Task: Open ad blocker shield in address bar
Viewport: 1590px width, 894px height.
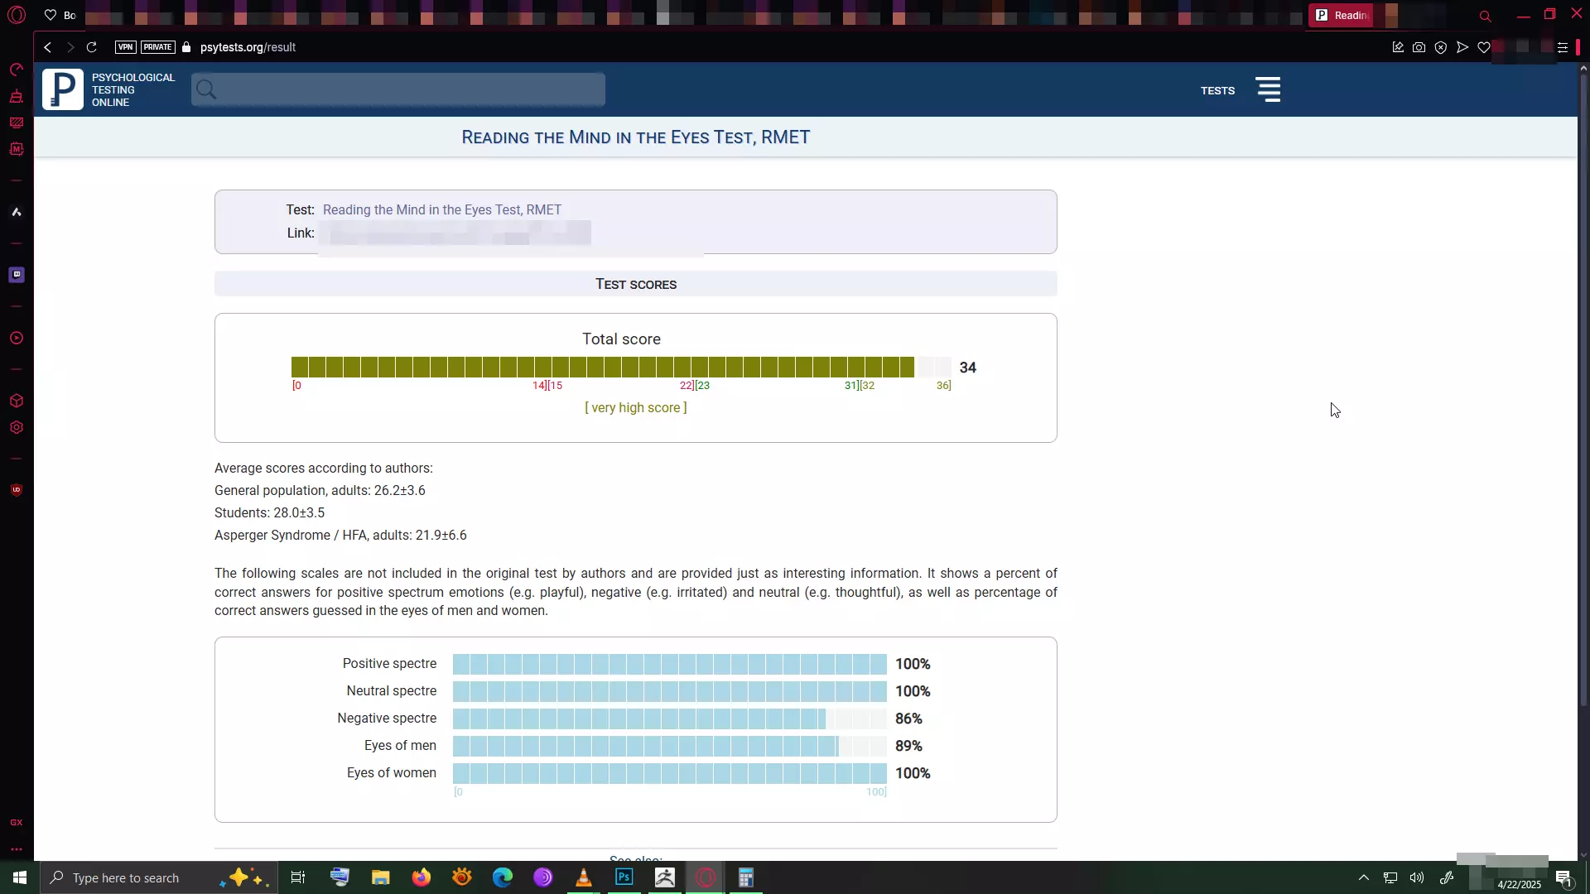Action: click(1441, 47)
